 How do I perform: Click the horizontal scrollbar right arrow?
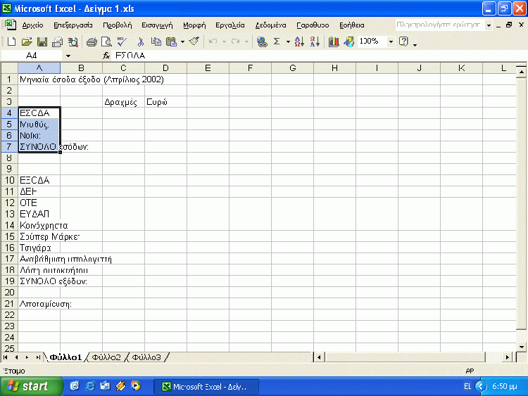point(507,357)
